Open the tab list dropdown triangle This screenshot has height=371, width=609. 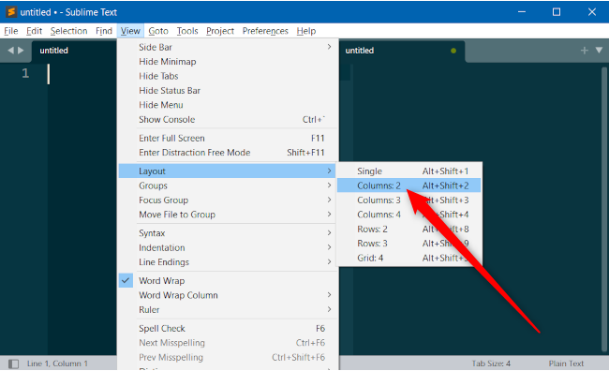click(x=599, y=50)
